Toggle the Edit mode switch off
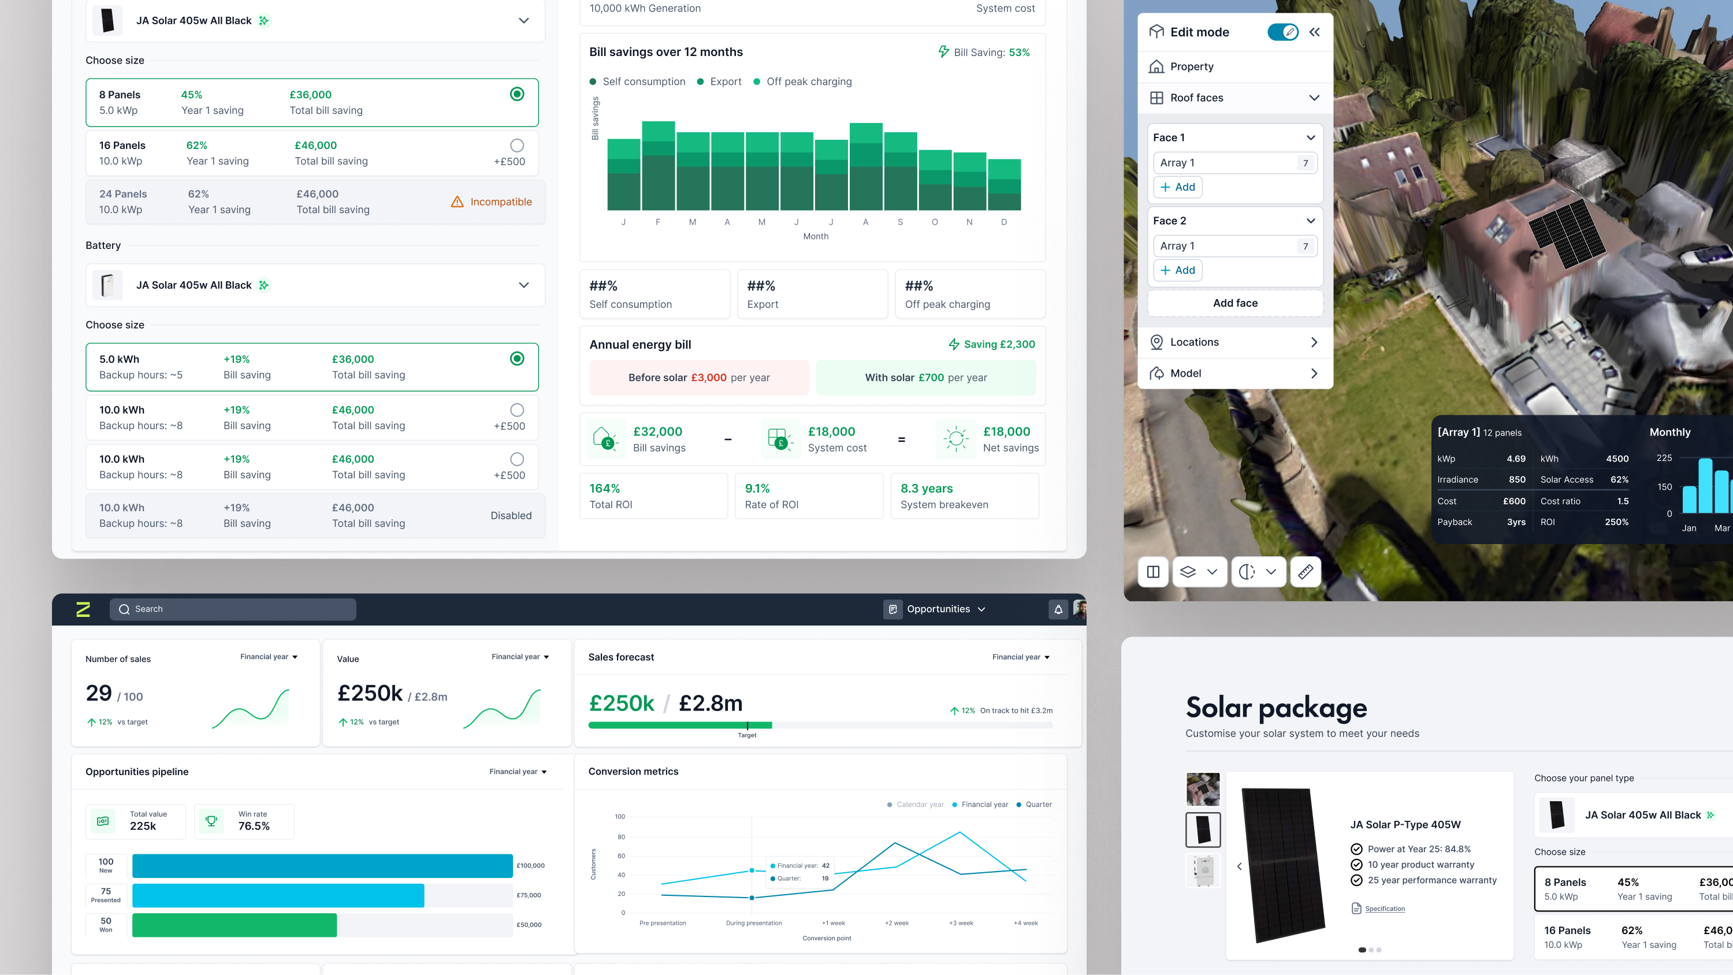Viewport: 1733px width, 975px height. 1282,32
